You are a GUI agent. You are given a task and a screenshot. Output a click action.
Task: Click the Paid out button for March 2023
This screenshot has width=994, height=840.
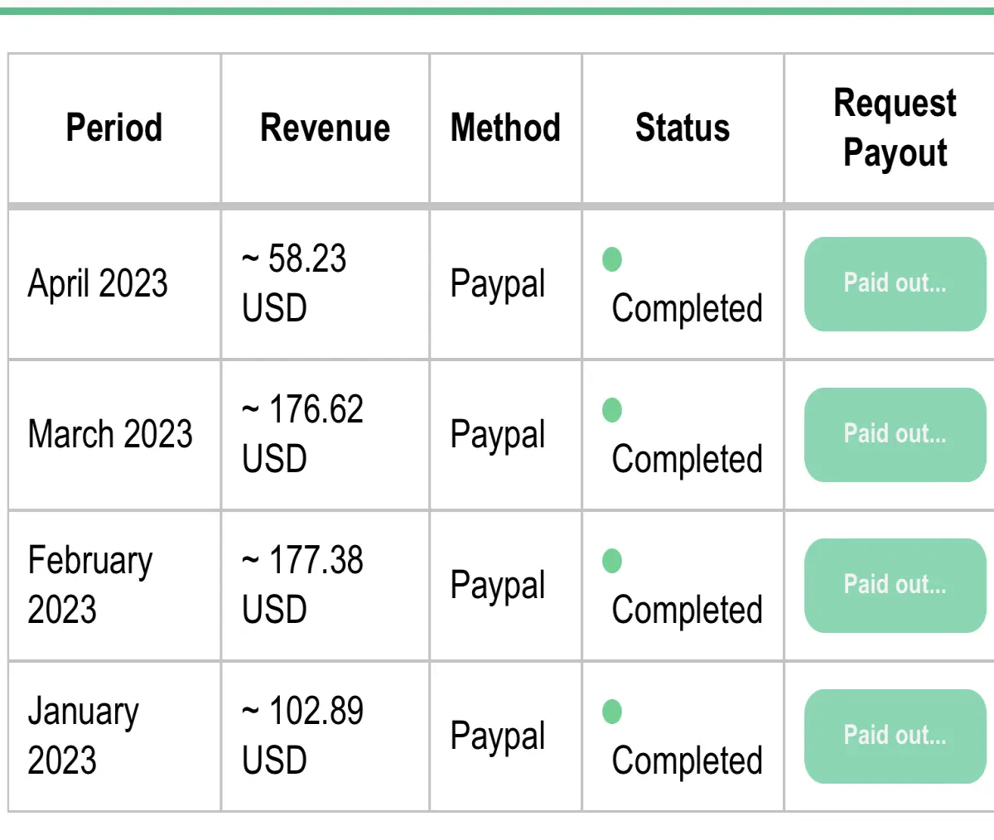[895, 435]
